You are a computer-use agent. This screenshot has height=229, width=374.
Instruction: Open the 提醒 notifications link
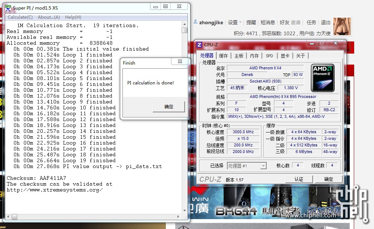tap(251, 22)
